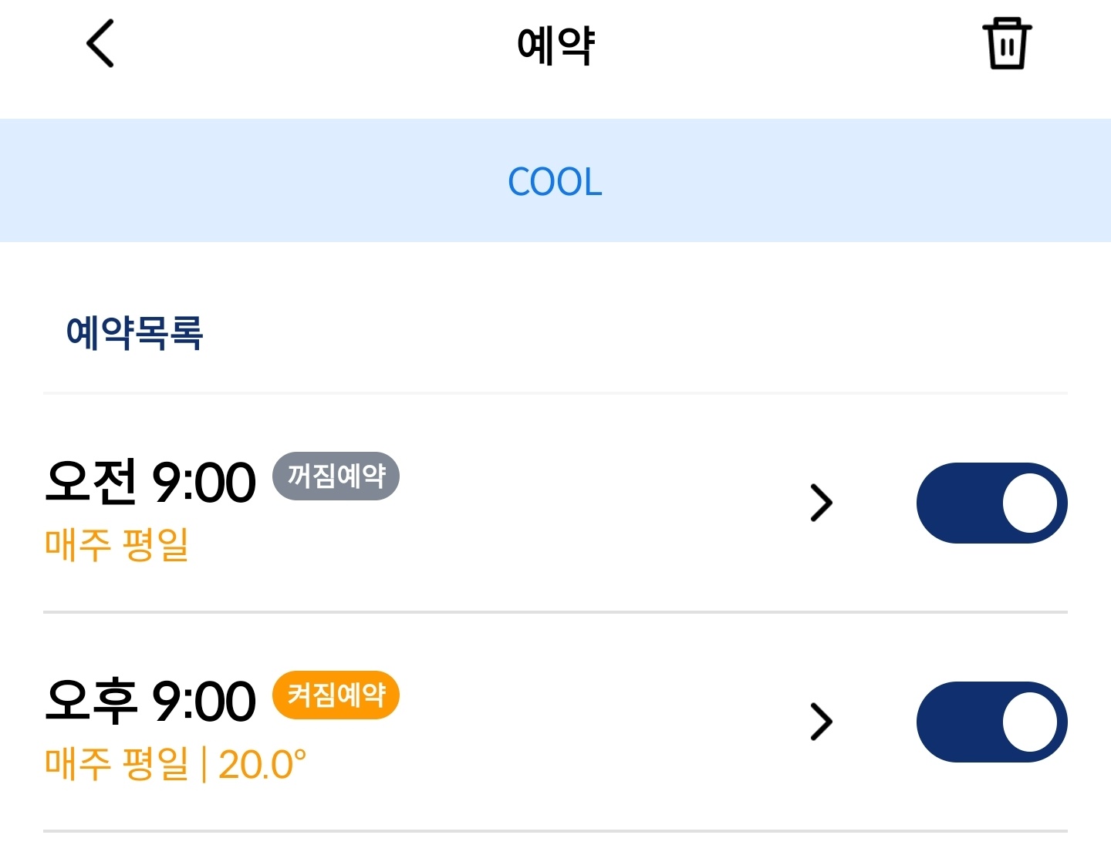Disable the 오전 9:00 reservation switch

[991, 503]
